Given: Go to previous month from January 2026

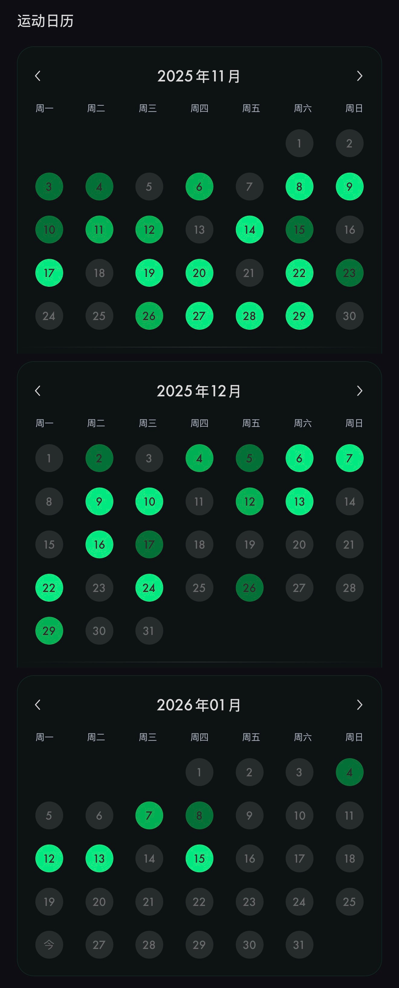Looking at the screenshot, I should click(x=37, y=705).
